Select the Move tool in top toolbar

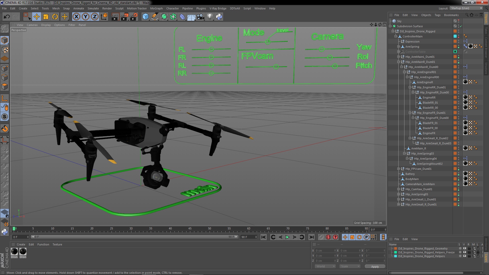[36, 17]
